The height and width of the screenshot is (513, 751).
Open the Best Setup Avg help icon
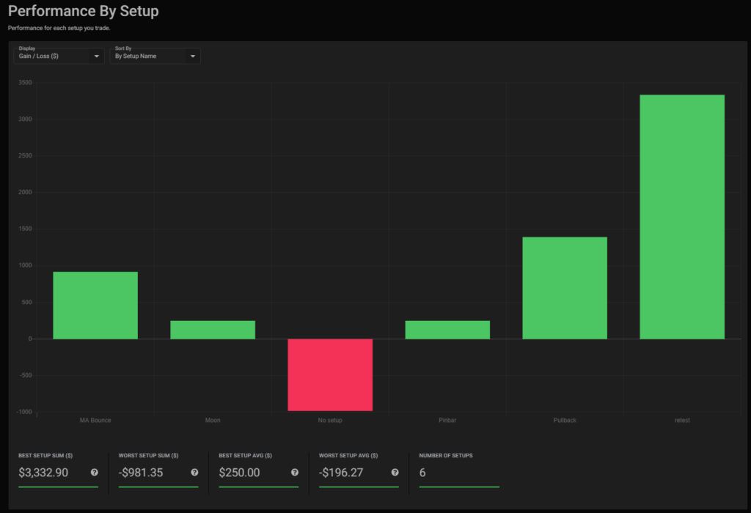tap(295, 473)
